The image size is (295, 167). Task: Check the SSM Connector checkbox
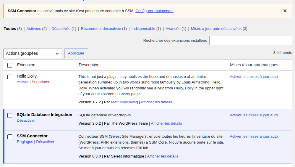coord(10,137)
